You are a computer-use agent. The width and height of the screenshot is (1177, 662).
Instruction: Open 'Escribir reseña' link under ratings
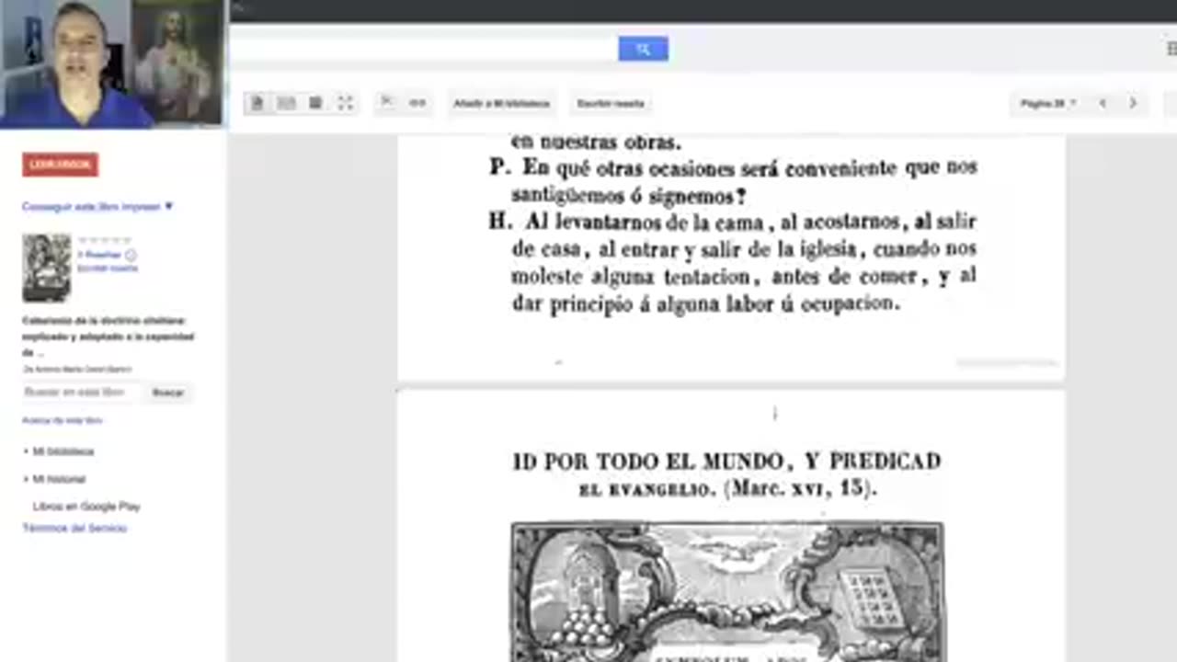108,268
